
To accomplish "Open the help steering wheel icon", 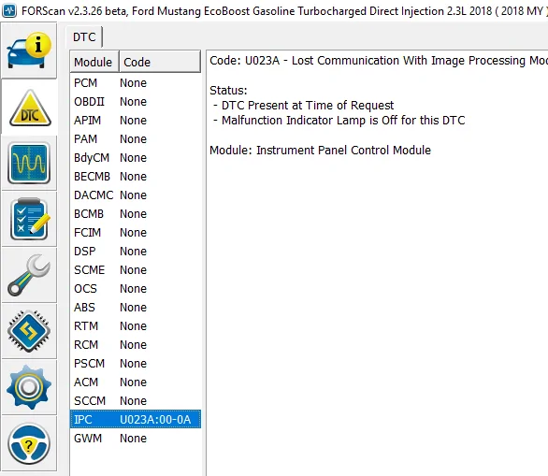I will point(29,443).
